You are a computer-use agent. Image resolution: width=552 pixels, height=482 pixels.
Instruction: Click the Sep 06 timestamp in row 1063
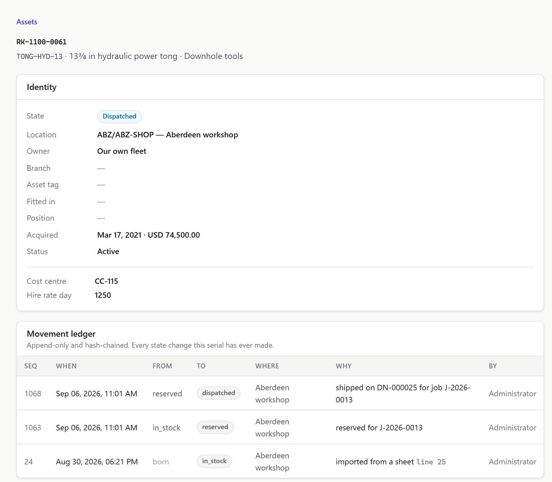(x=97, y=428)
